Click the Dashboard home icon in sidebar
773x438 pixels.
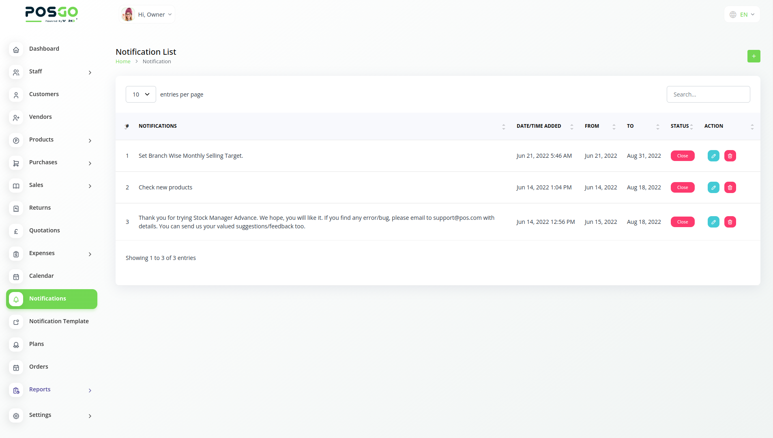[16, 49]
